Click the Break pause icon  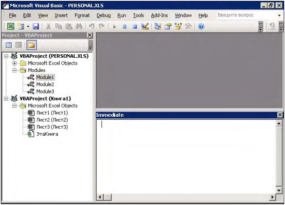[x=125, y=27]
